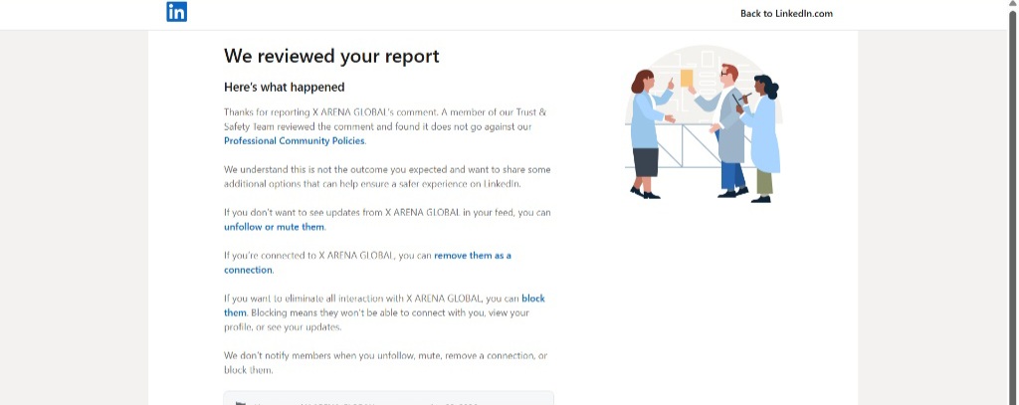Click the LinkedIn logo icon
Screen dimensions: 1019x405
tap(177, 12)
